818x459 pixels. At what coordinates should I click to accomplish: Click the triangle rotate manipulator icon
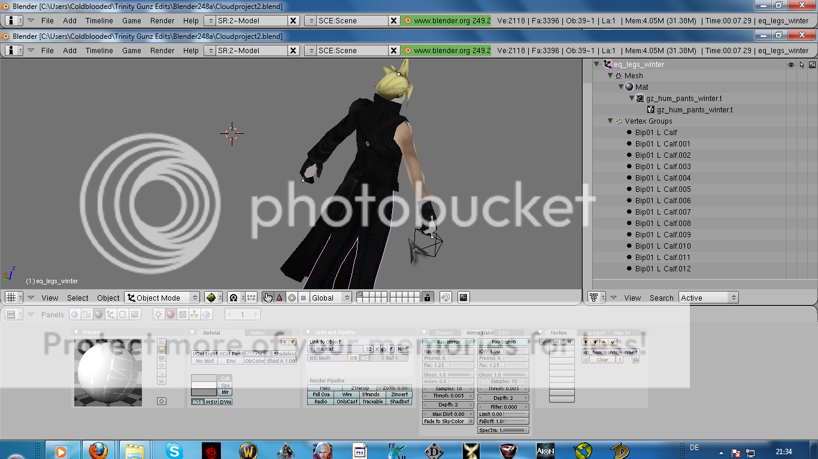coord(280,298)
